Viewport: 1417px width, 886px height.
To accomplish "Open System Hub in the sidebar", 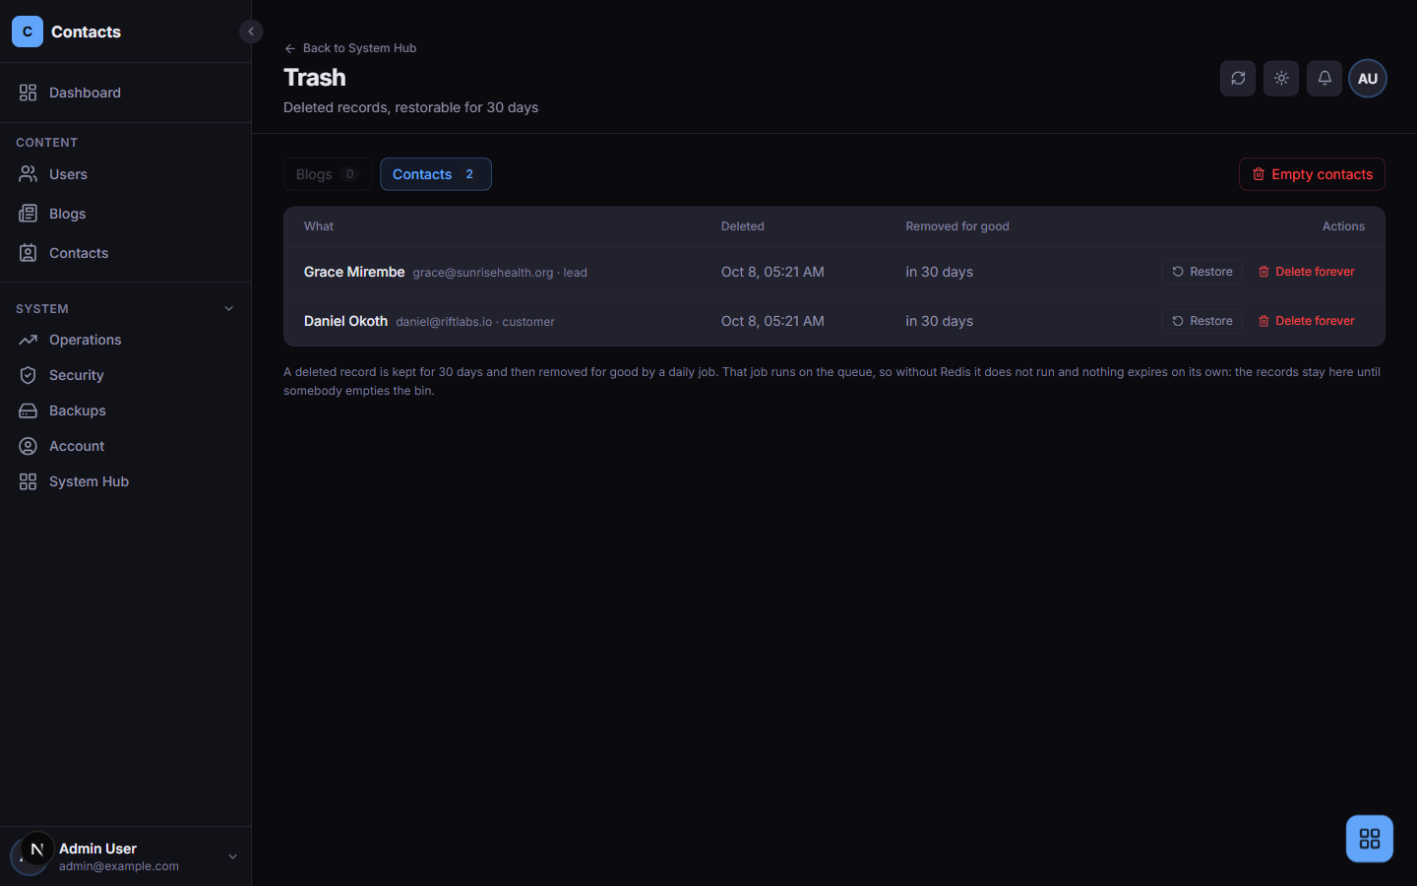I will [x=125, y=481].
